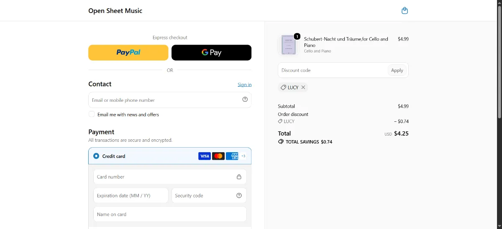Click the Mastercard logo
Screen dimensions: 502x229
coord(218,156)
